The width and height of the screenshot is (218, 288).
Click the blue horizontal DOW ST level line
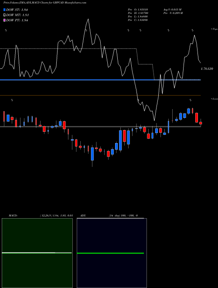click(x=100, y=80)
